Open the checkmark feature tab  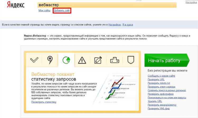(34, 60)
